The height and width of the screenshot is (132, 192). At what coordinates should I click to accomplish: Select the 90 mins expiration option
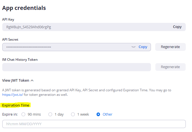coord(23,114)
